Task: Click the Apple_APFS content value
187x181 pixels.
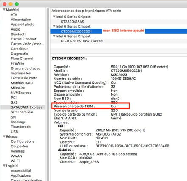Action: click(x=89, y=162)
